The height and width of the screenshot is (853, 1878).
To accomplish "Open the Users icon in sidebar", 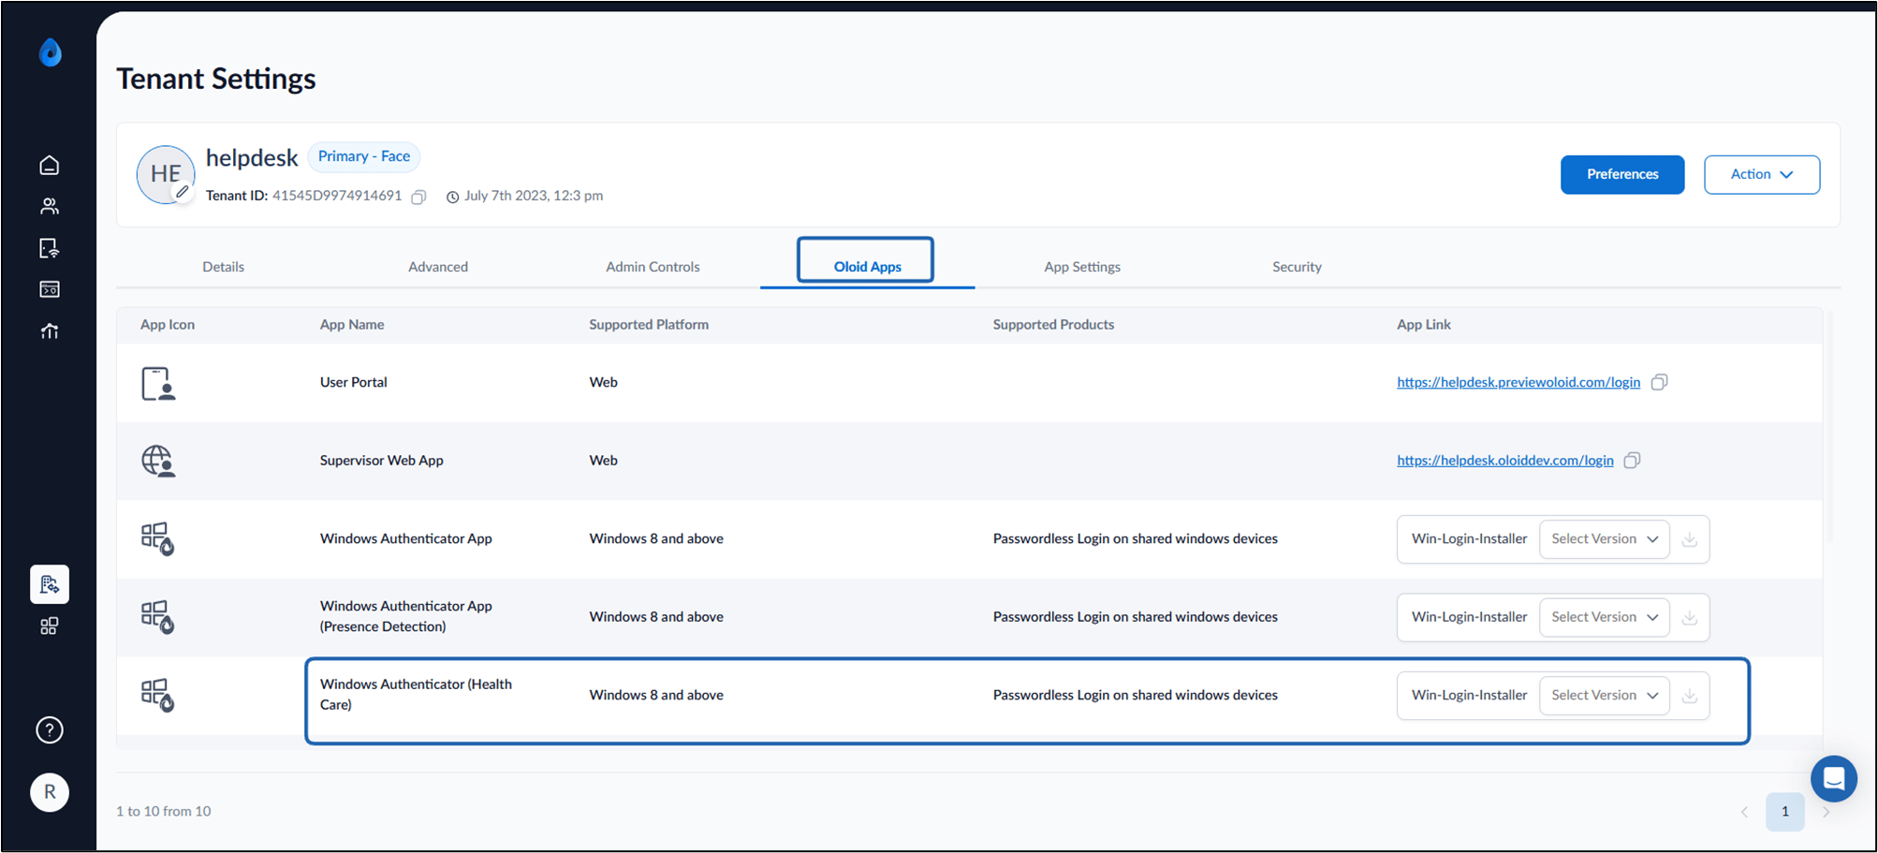I will coord(50,206).
